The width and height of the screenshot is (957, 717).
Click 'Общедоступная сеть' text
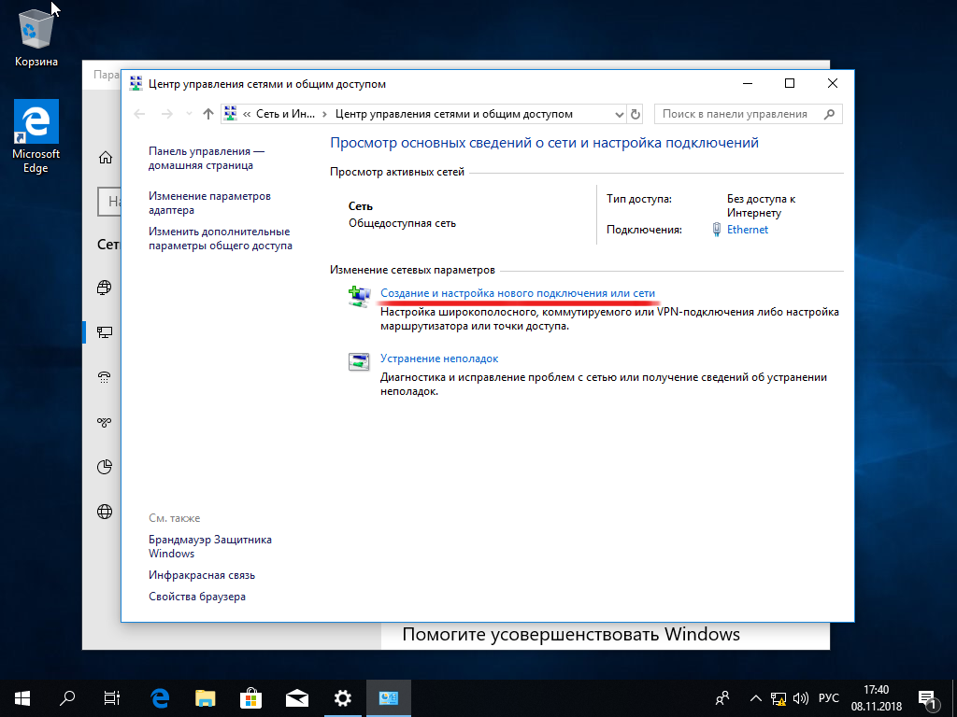pyautogui.click(x=402, y=223)
